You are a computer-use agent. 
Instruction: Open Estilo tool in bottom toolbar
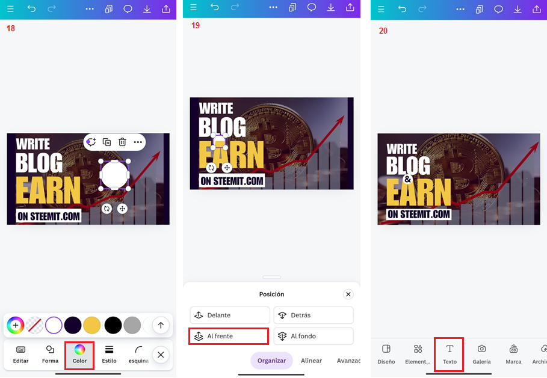109,355
